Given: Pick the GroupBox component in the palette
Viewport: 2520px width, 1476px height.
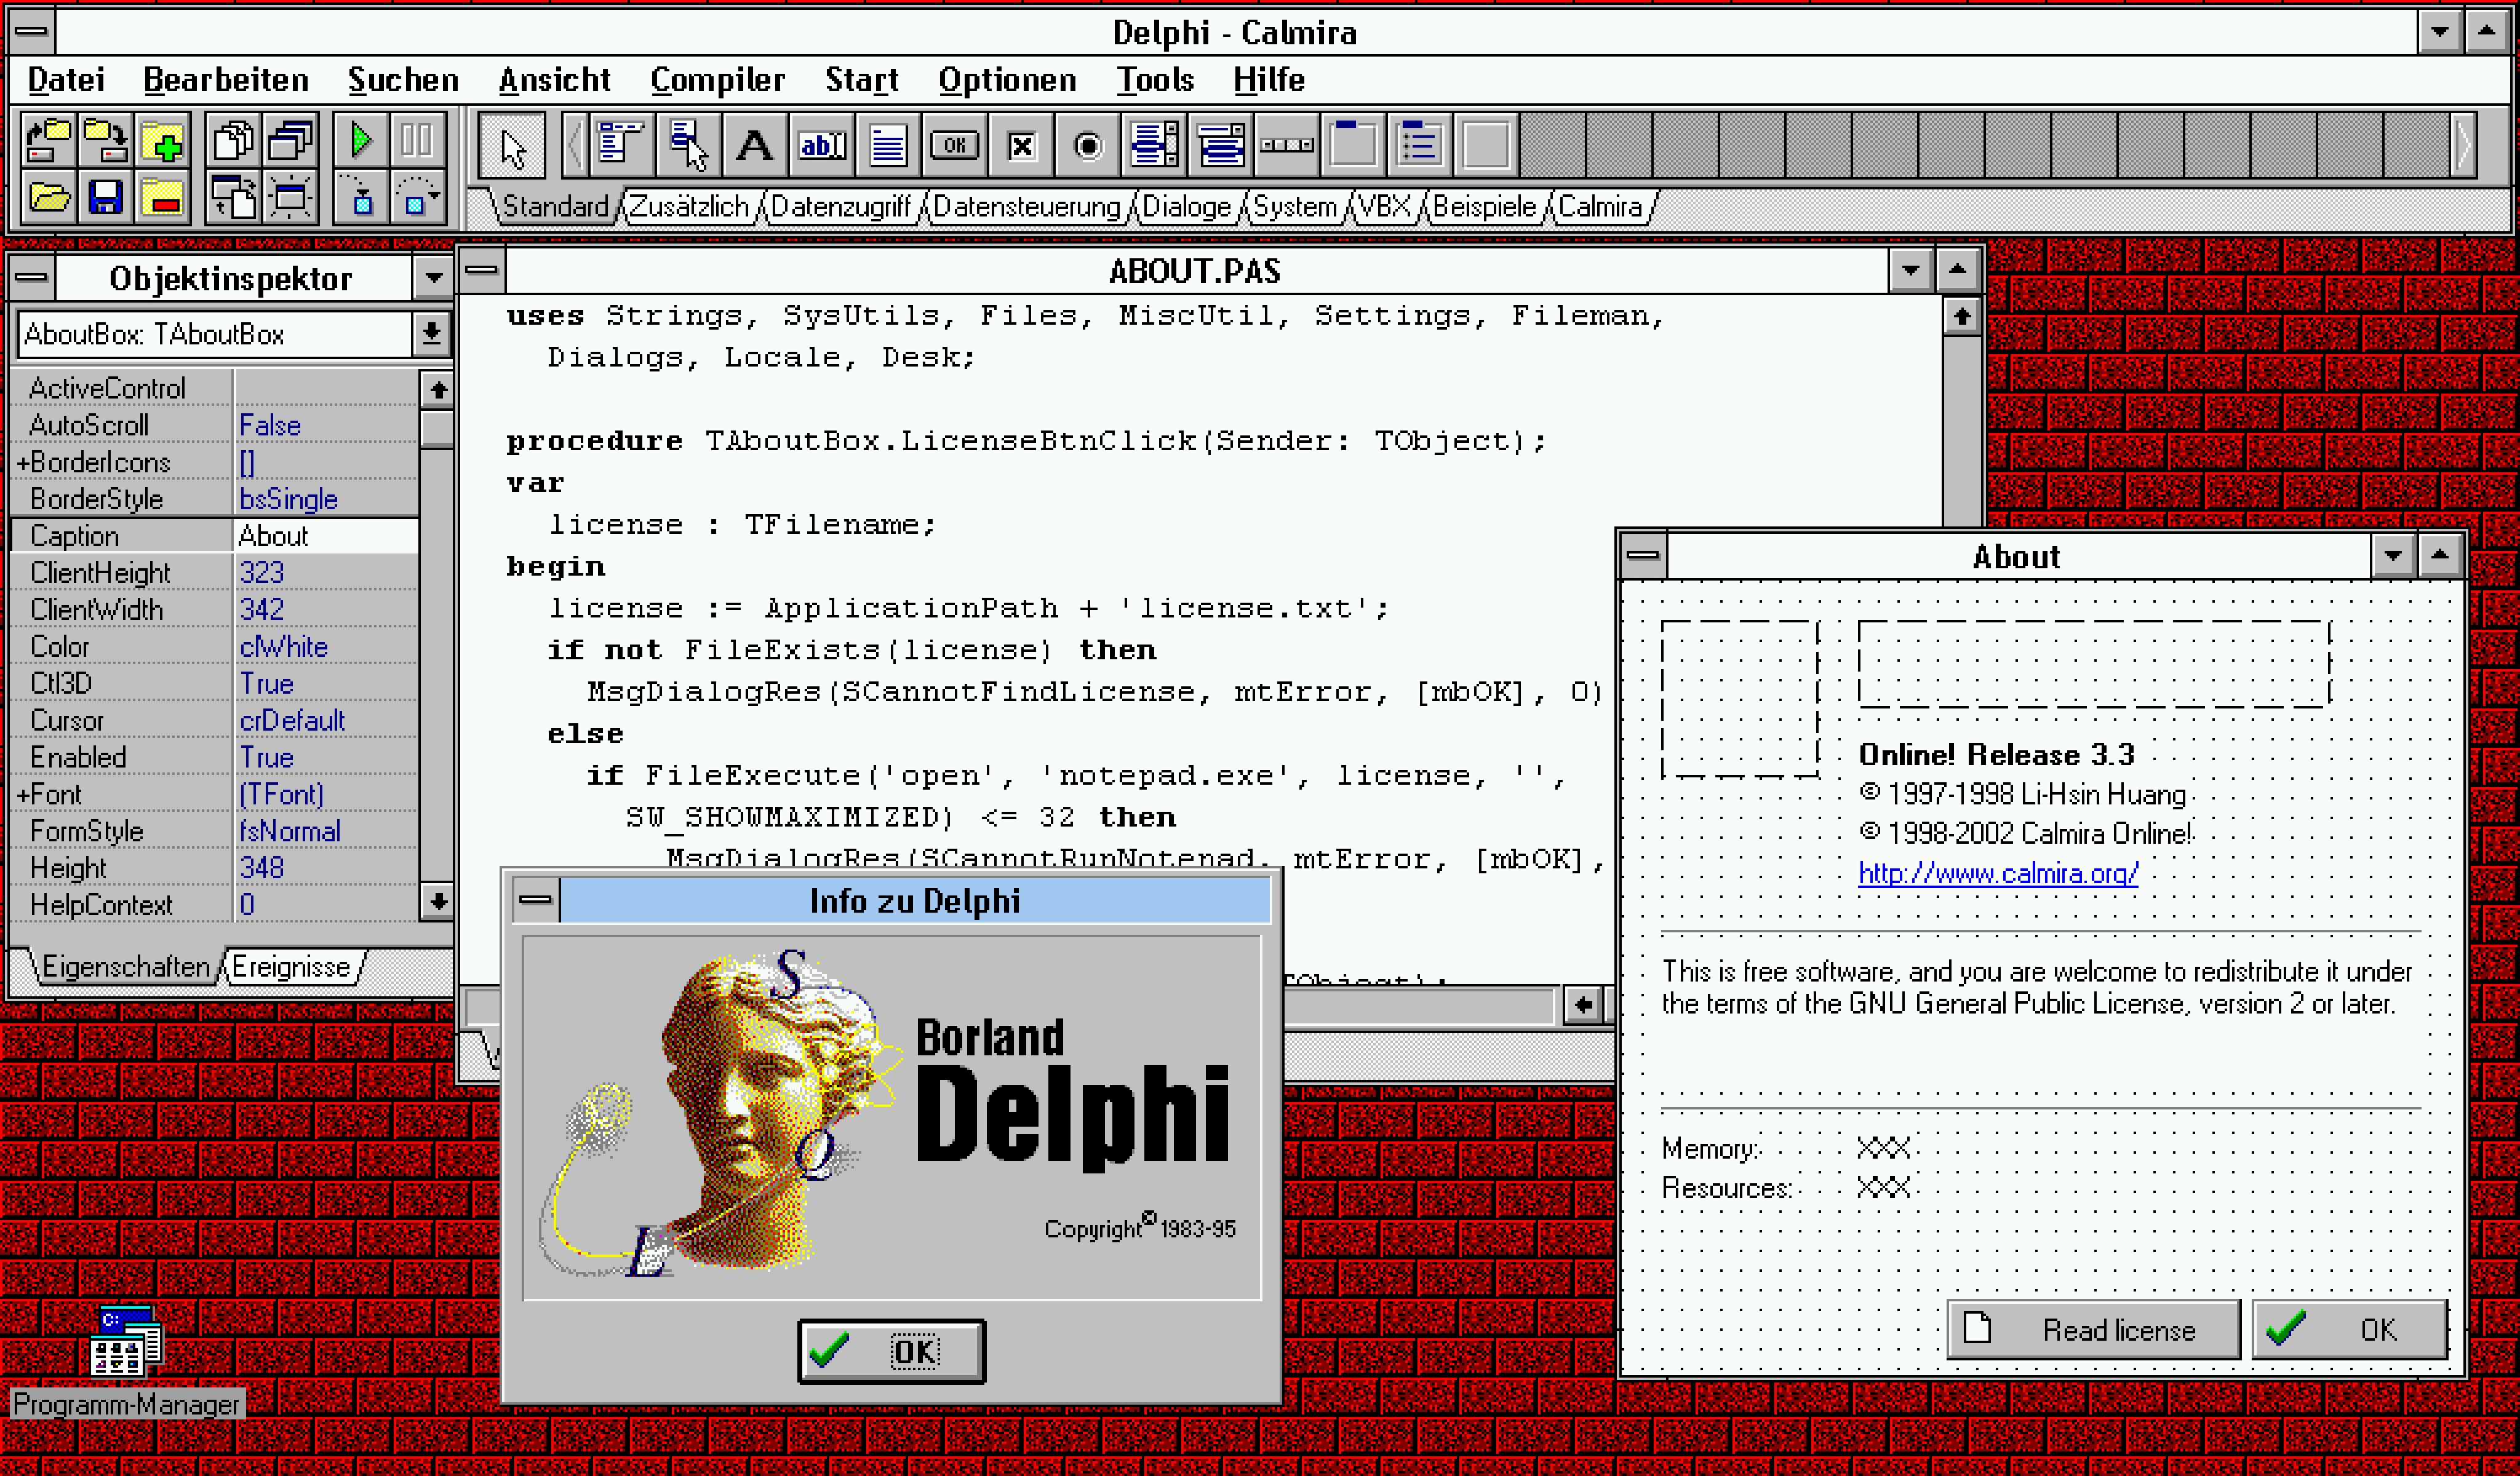Looking at the screenshot, I should (x=1353, y=146).
